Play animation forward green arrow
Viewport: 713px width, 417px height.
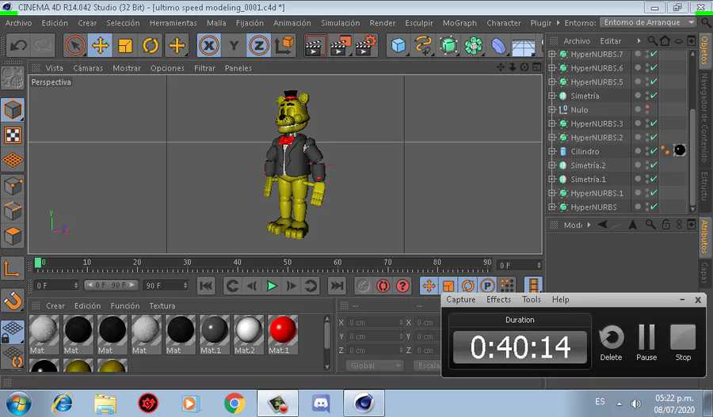click(272, 286)
